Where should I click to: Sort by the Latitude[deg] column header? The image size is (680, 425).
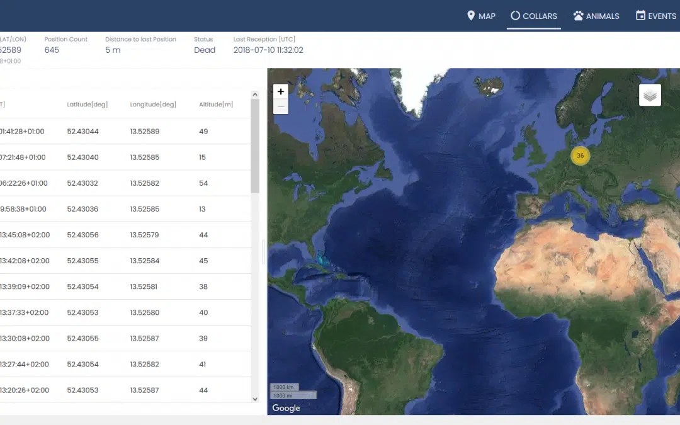coord(88,105)
